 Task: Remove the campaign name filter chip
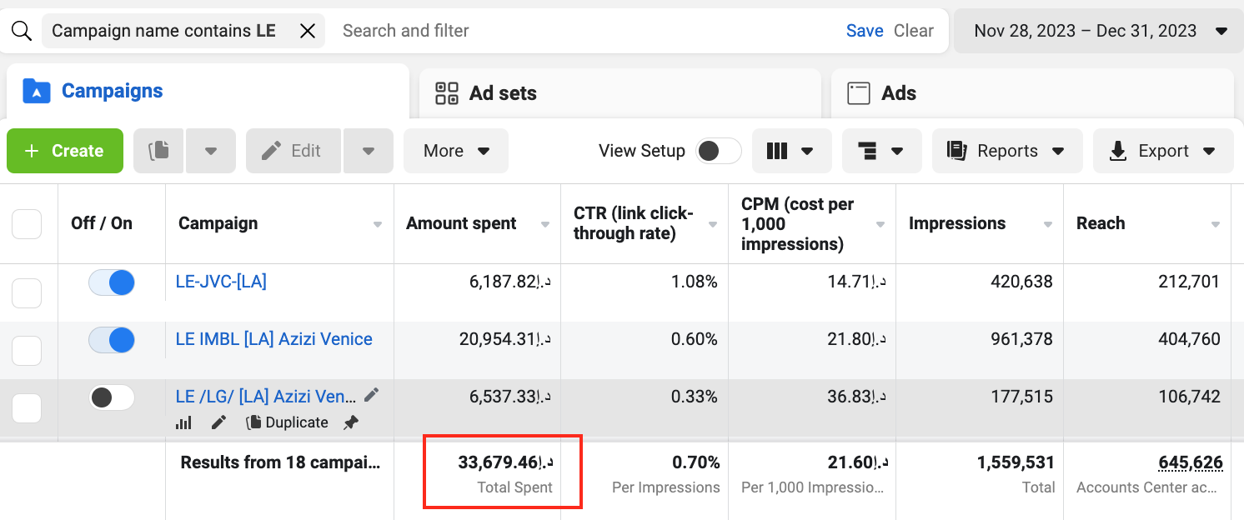coord(308,31)
